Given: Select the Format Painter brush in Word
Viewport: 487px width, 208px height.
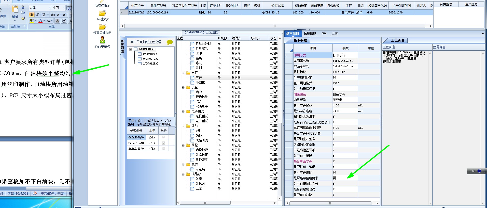Looking at the screenshot, I should pos(23,18).
